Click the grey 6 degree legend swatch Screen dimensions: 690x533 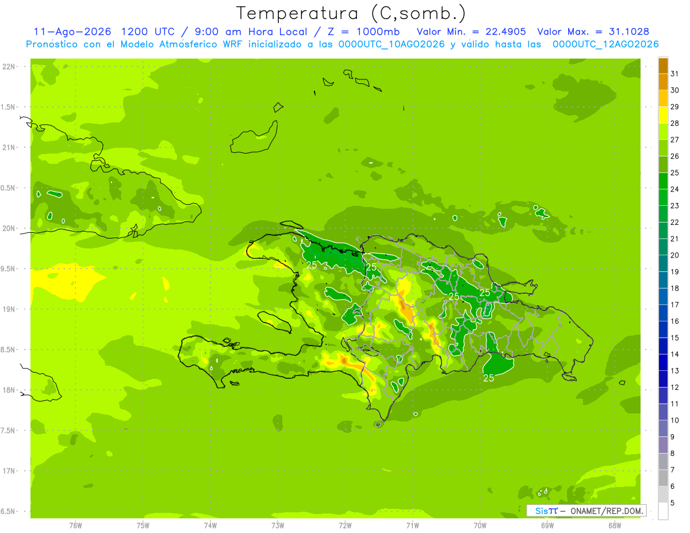point(663,478)
